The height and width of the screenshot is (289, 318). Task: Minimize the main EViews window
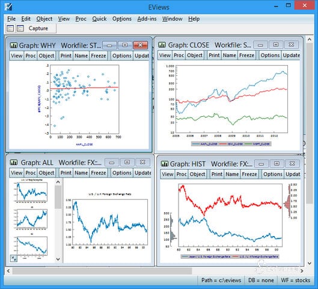point(276,6)
